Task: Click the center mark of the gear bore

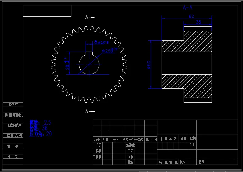Action: (x=89, y=64)
